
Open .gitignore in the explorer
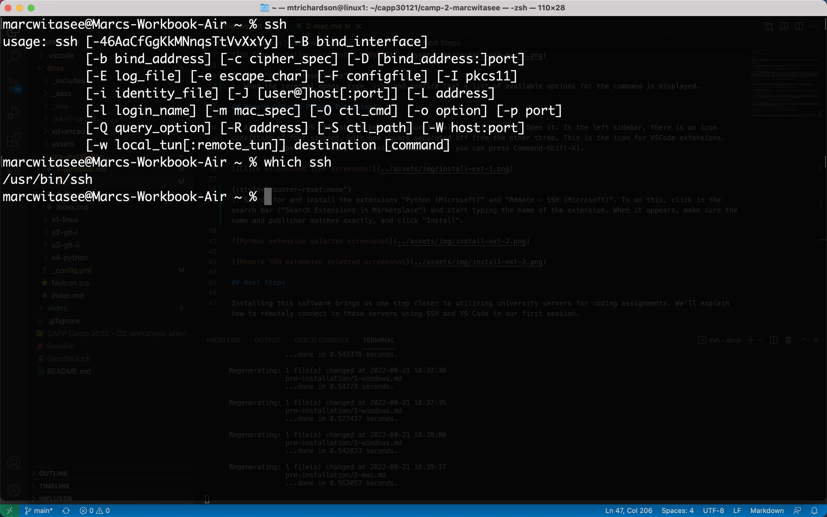(x=63, y=321)
